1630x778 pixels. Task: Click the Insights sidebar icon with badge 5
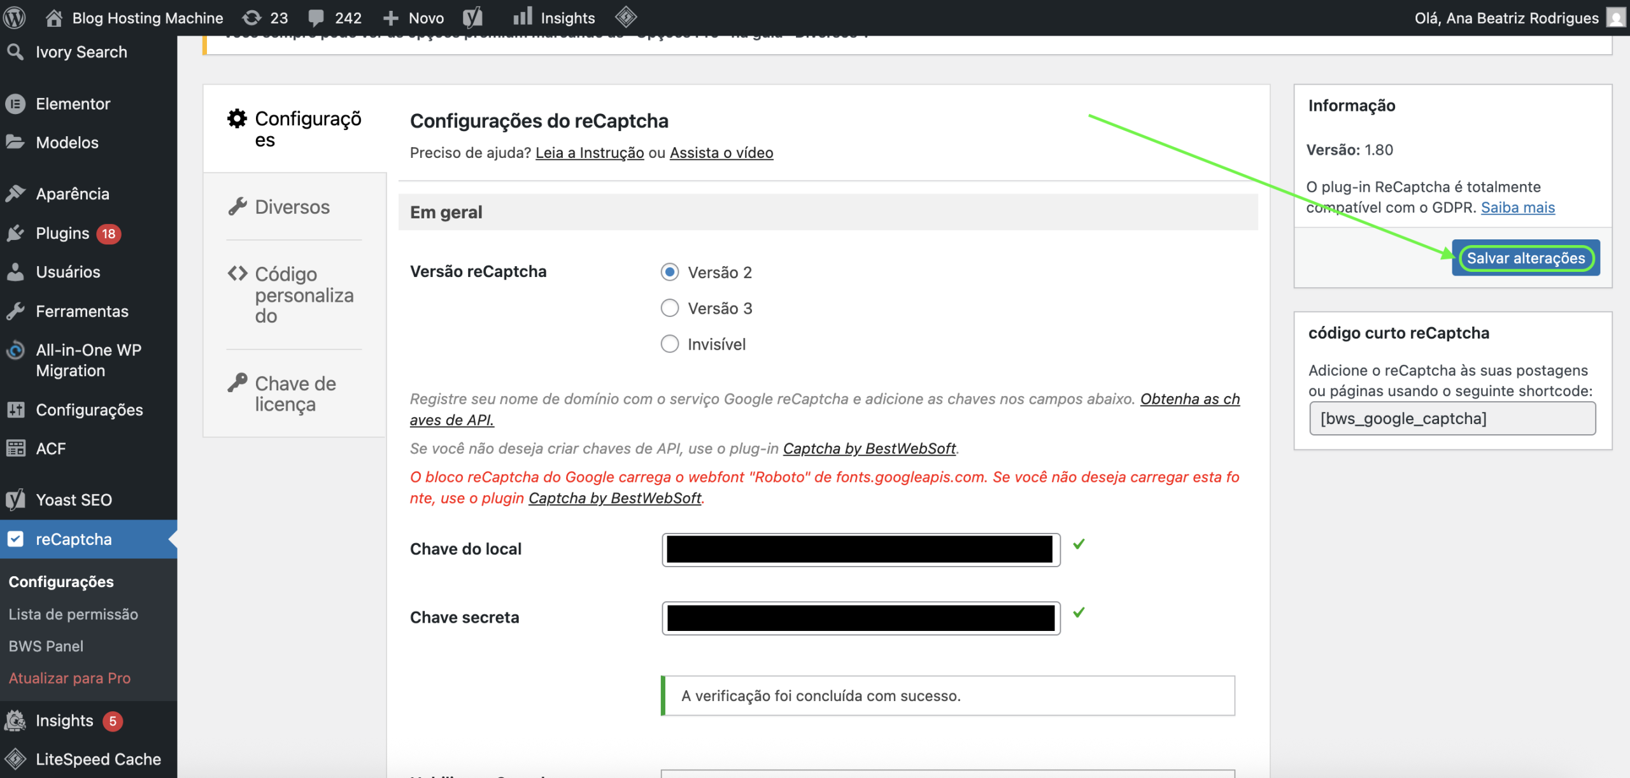[x=15, y=720]
